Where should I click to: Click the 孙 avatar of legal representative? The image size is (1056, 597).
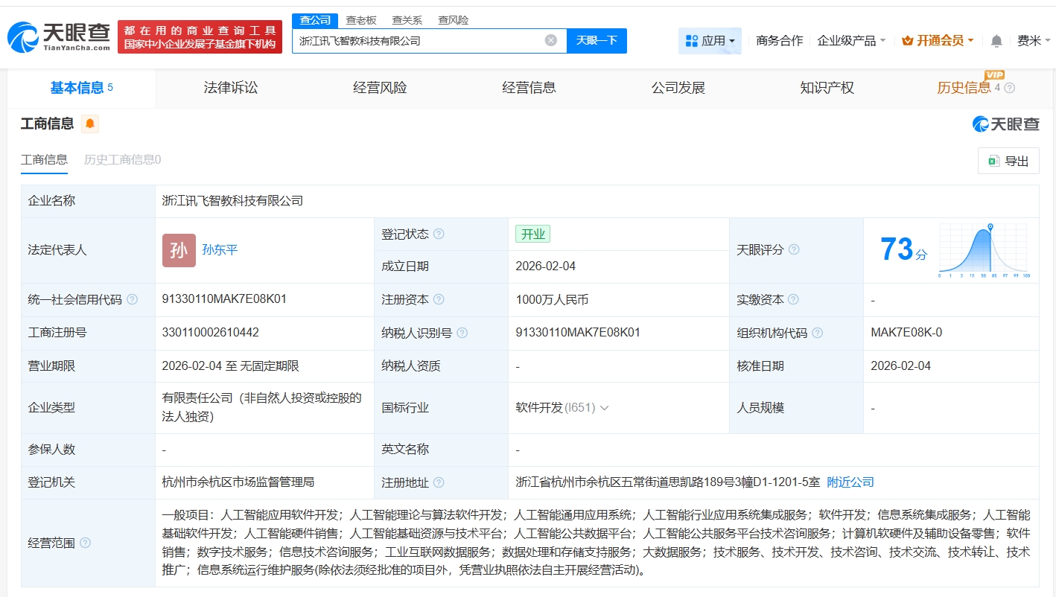(x=179, y=250)
